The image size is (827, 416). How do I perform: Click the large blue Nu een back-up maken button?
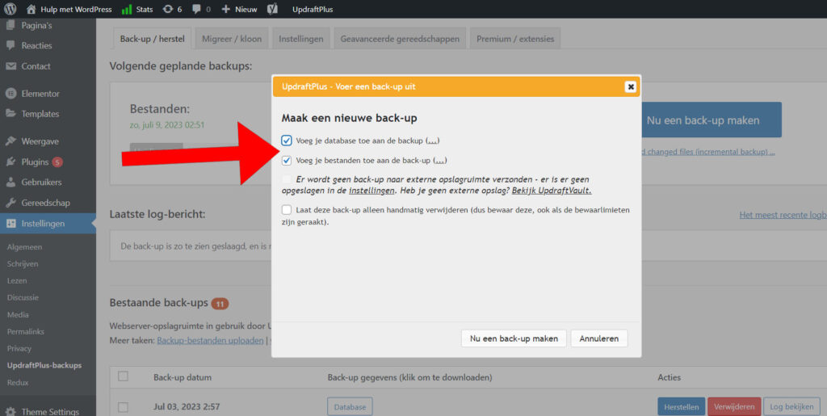710,120
